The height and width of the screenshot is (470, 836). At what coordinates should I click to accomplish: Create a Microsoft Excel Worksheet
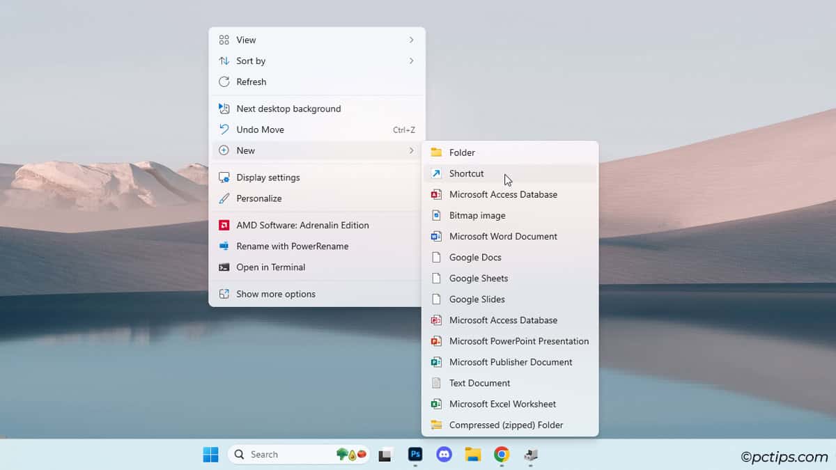tap(510, 404)
